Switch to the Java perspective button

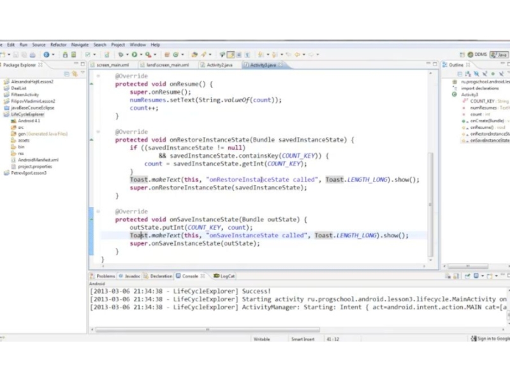(501, 55)
